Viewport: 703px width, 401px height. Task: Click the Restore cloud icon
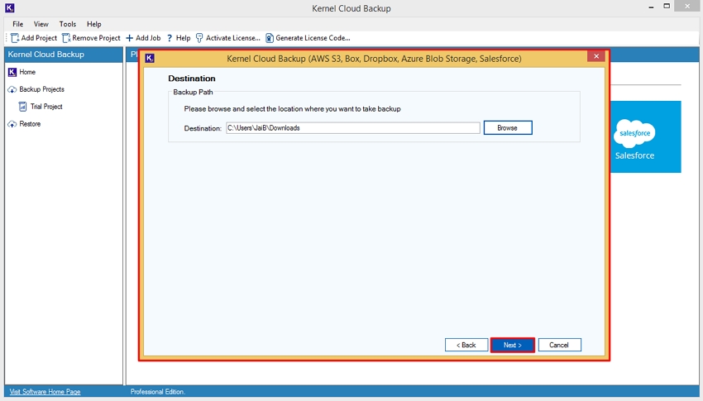coord(12,124)
